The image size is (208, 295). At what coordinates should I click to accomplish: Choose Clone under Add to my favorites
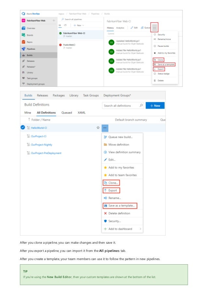[x=158, y=60]
